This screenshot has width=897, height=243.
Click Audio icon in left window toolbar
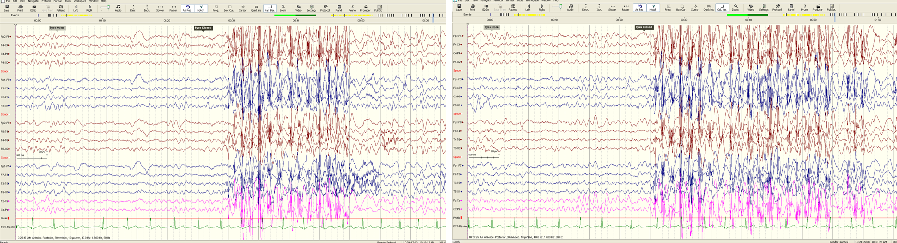pyautogui.click(x=118, y=8)
